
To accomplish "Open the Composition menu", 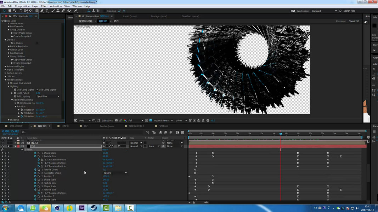I will click(x=22, y=6).
